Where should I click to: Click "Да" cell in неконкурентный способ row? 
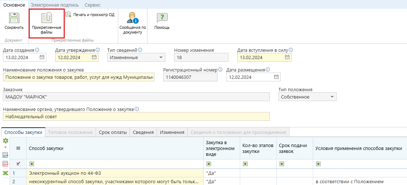tap(222, 181)
